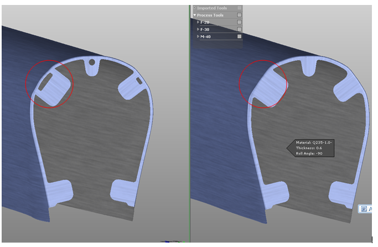Toggle the Imported Tools checkbox
Screen dimensions: 378x247
point(239,8)
